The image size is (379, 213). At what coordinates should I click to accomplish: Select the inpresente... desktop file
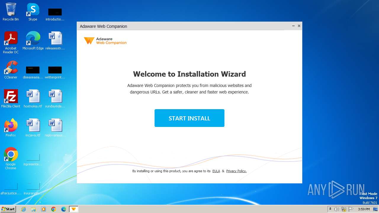point(33,160)
